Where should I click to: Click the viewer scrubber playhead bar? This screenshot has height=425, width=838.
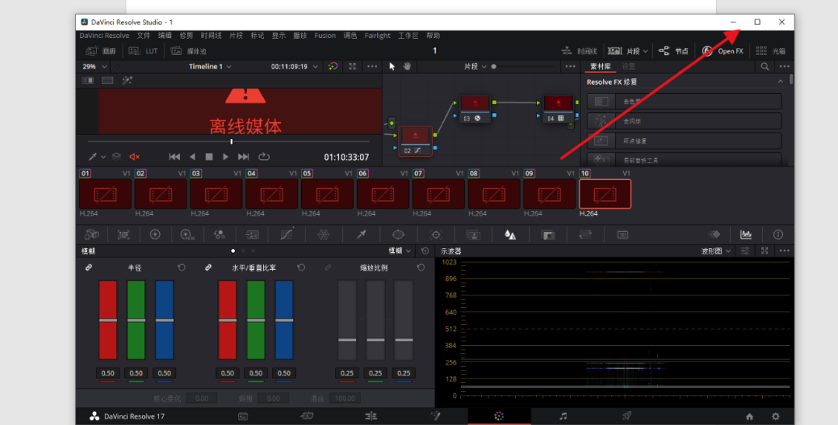coord(231,141)
